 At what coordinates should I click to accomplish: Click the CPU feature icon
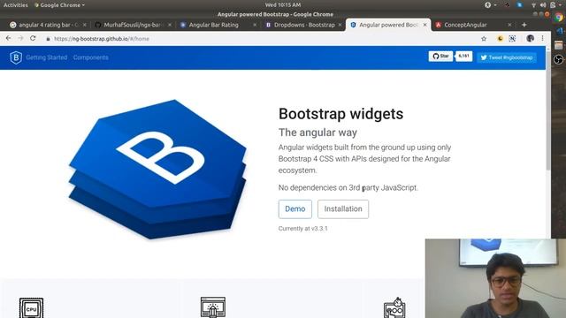coord(32,307)
